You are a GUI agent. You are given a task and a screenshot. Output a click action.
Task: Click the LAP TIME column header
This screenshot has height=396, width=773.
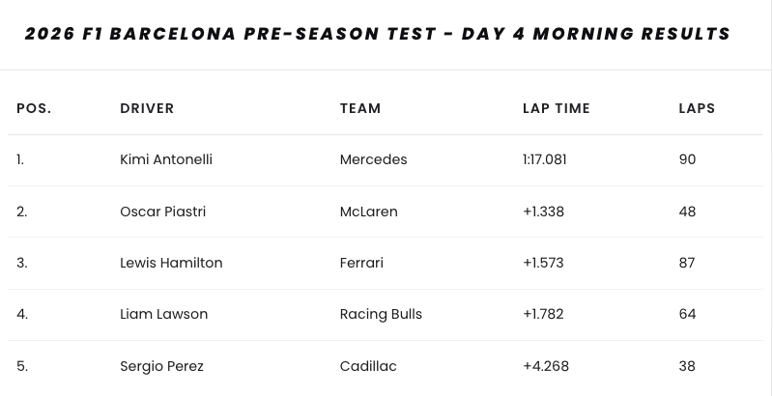(x=556, y=108)
